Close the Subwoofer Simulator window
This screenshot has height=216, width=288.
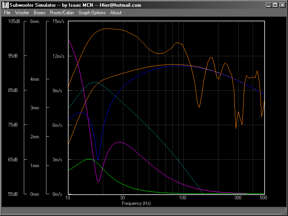pyautogui.click(x=282, y=5)
